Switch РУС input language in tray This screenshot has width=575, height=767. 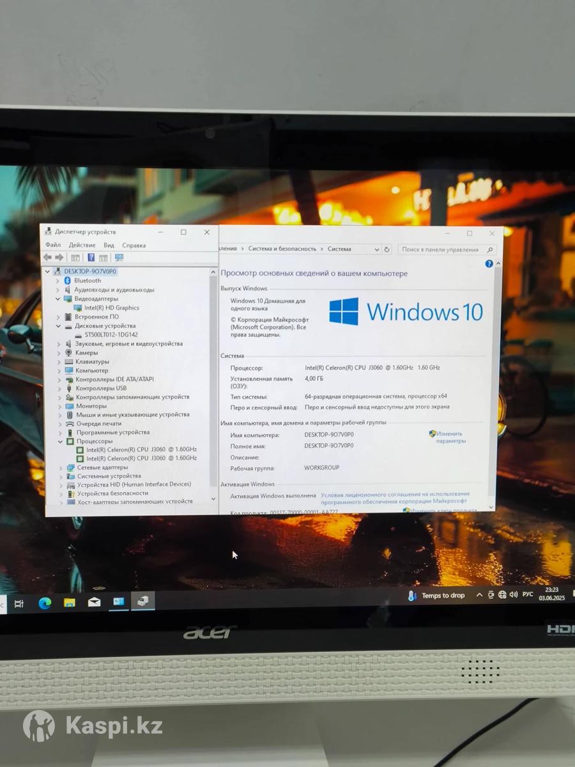[x=528, y=594]
